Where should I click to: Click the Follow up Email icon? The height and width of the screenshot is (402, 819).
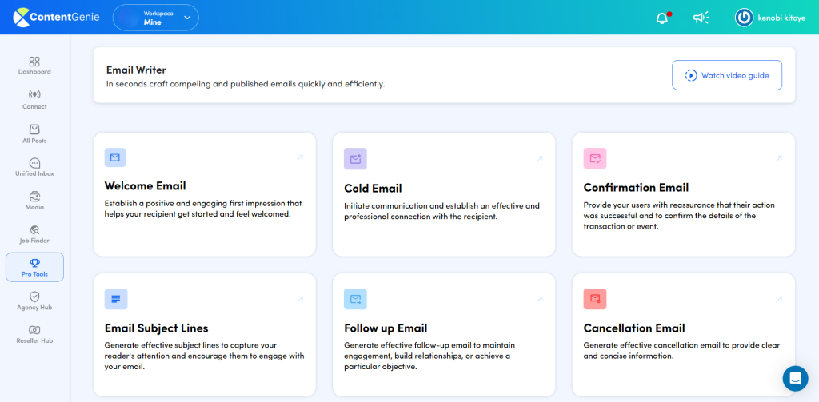pos(355,299)
